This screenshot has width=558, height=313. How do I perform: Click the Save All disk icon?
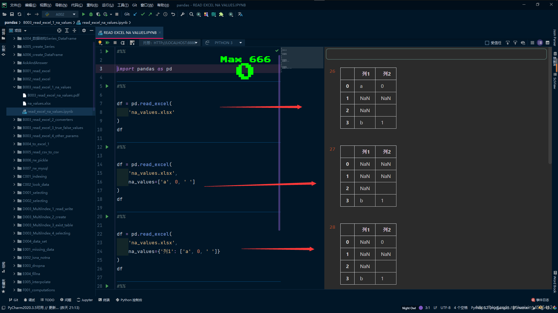point(12,14)
